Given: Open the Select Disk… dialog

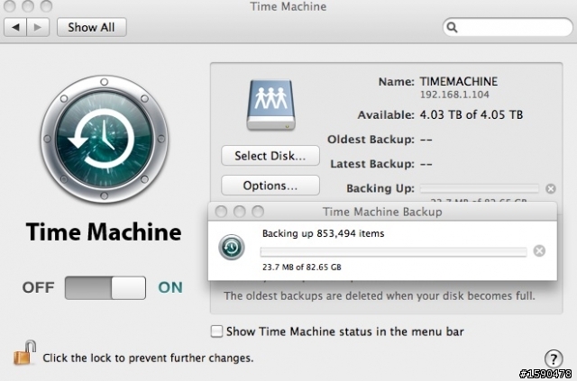Looking at the screenshot, I should (x=270, y=156).
